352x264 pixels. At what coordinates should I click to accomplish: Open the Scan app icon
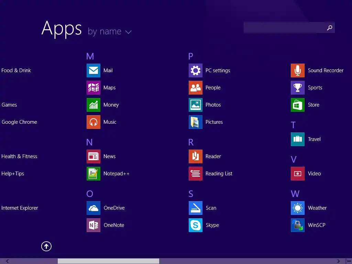(x=196, y=208)
